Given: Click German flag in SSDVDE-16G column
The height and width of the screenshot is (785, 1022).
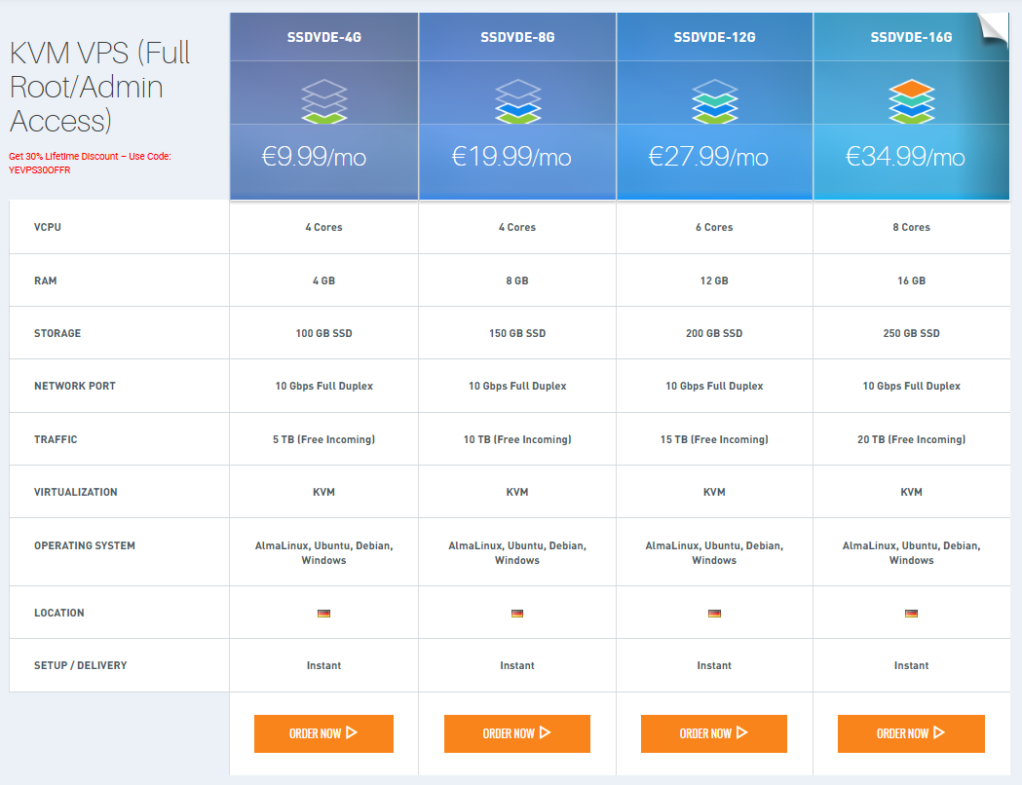Looking at the screenshot, I should 911,614.
